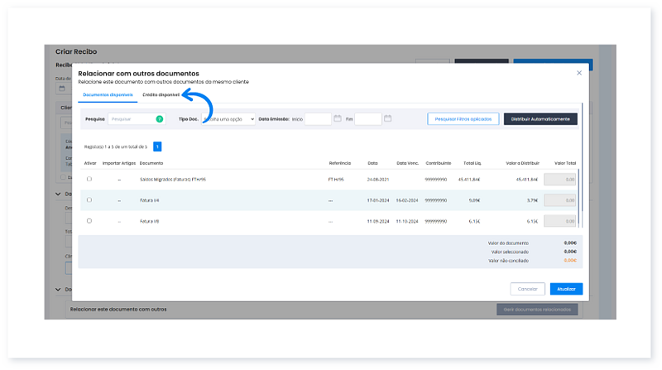Open the Tipo Doc. dropdown
662x370 pixels.
[x=228, y=119]
